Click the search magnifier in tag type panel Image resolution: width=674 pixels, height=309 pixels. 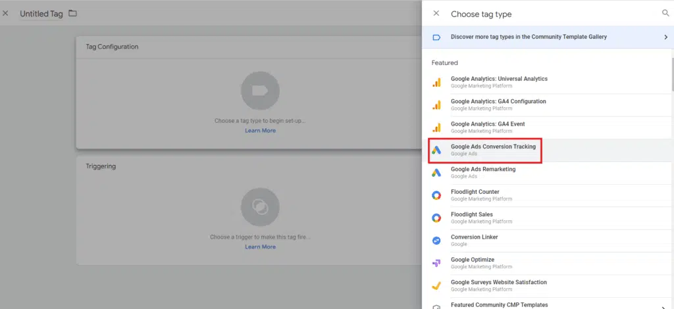pos(665,13)
